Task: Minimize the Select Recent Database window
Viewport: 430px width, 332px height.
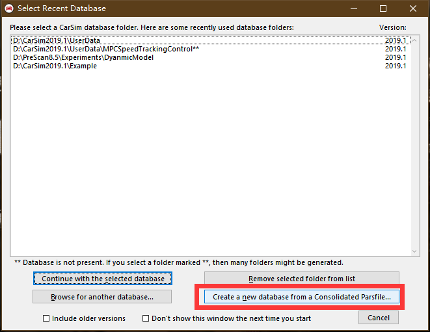Action: [354, 8]
